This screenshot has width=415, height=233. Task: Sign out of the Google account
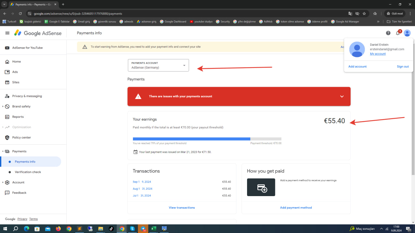403,66
